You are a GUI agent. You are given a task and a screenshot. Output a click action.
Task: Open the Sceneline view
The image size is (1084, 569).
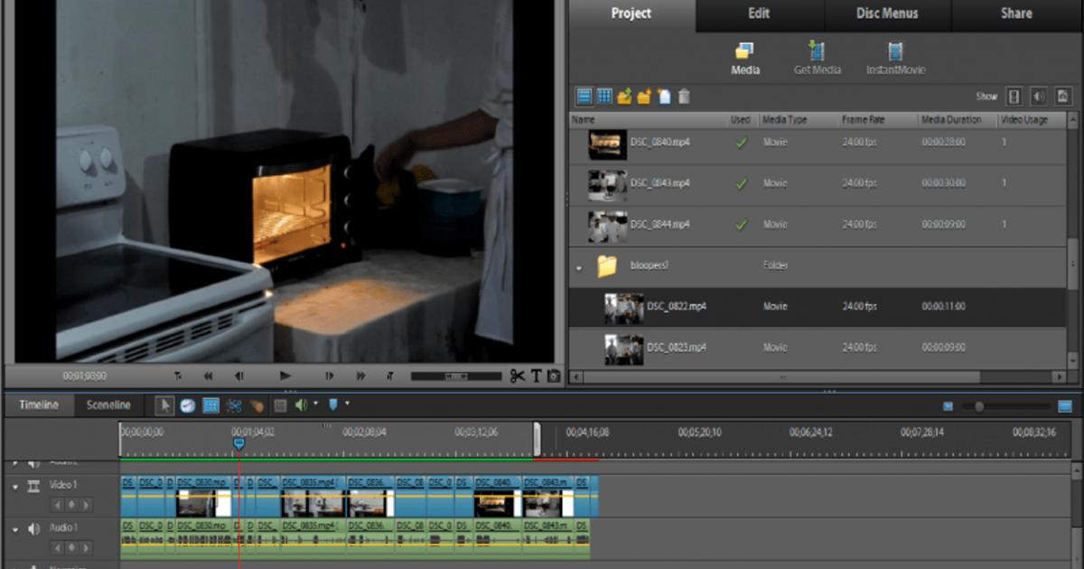[x=108, y=405]
